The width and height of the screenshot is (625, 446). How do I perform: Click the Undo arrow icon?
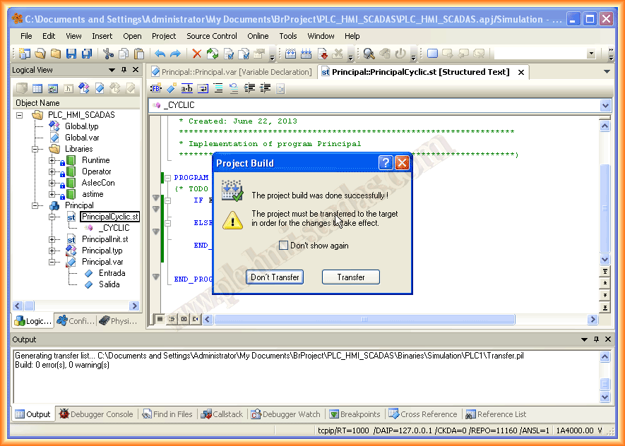(160, 54)
